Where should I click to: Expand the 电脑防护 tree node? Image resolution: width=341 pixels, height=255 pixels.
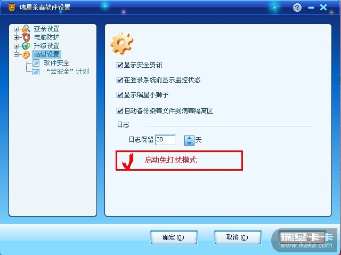tap(16, 37)
